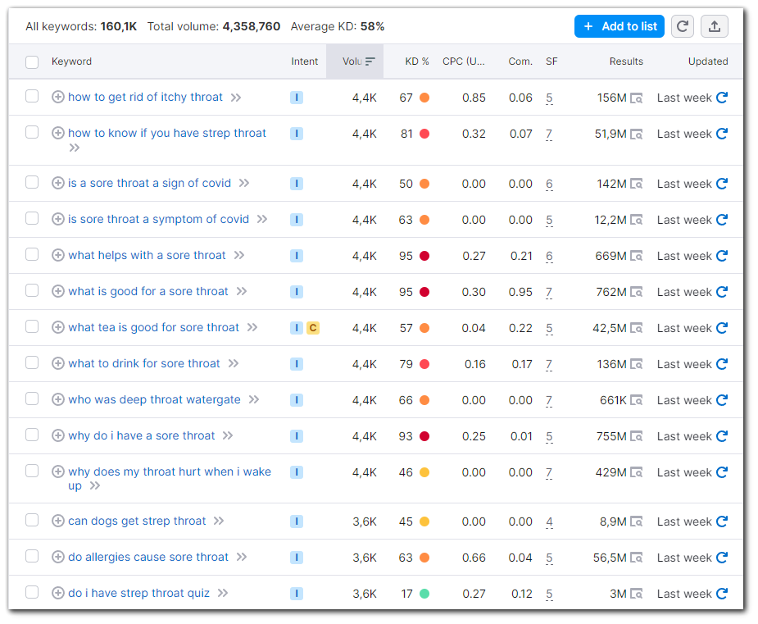Open keyword 'who was deep throat watergate'
Image resolution: width=758 pixels, height=624 pixels.
[154, 399]
